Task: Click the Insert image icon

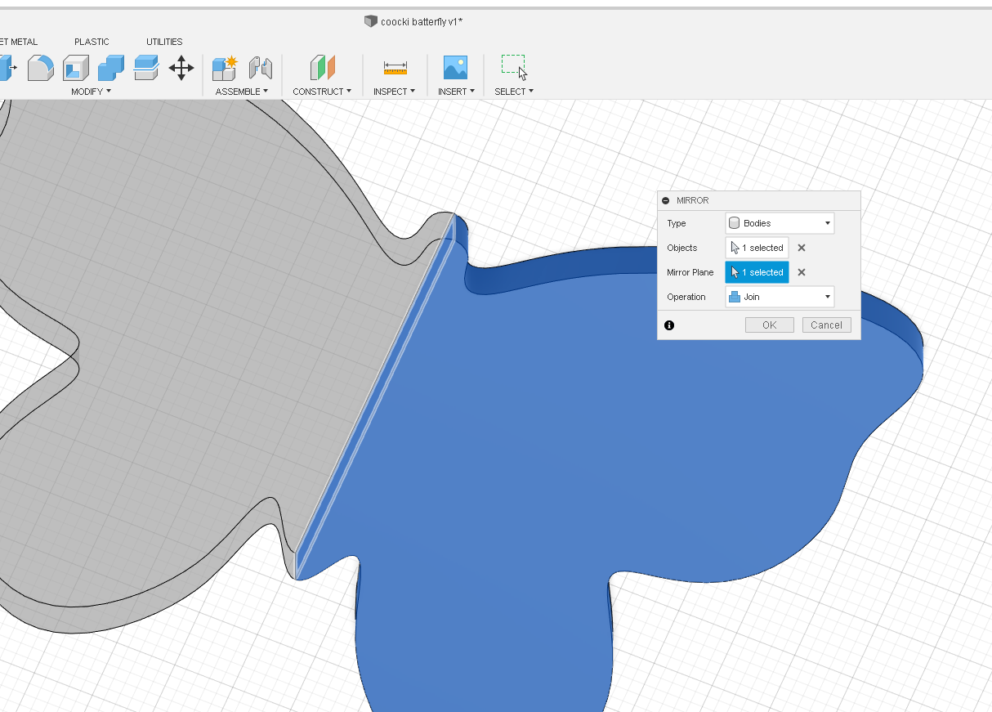Action: click(455, 68)
